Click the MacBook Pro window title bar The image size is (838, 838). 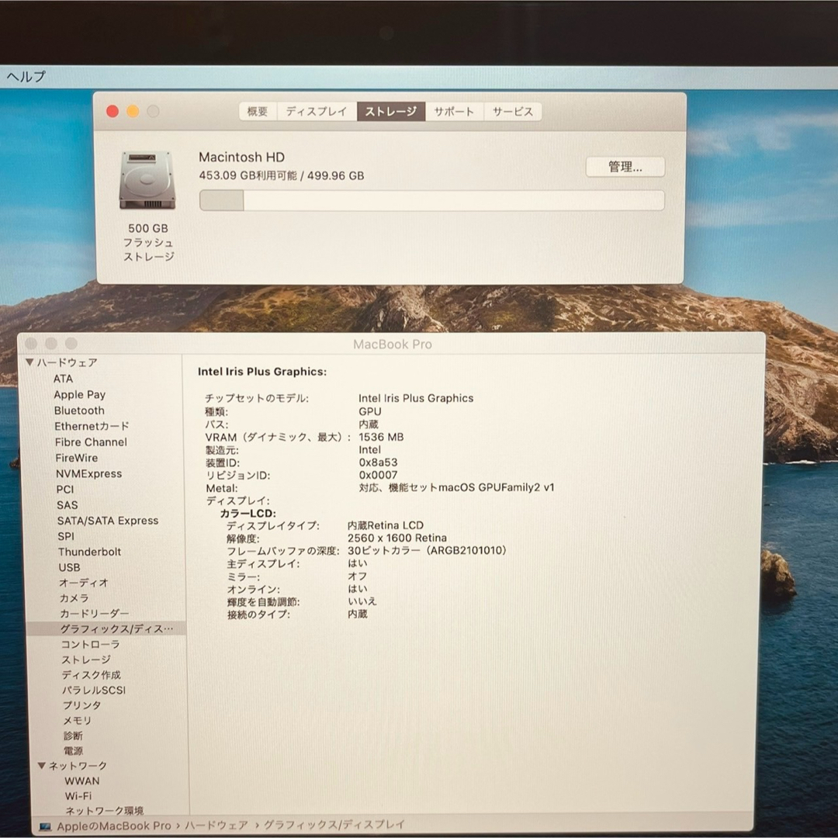click(393, 345)
